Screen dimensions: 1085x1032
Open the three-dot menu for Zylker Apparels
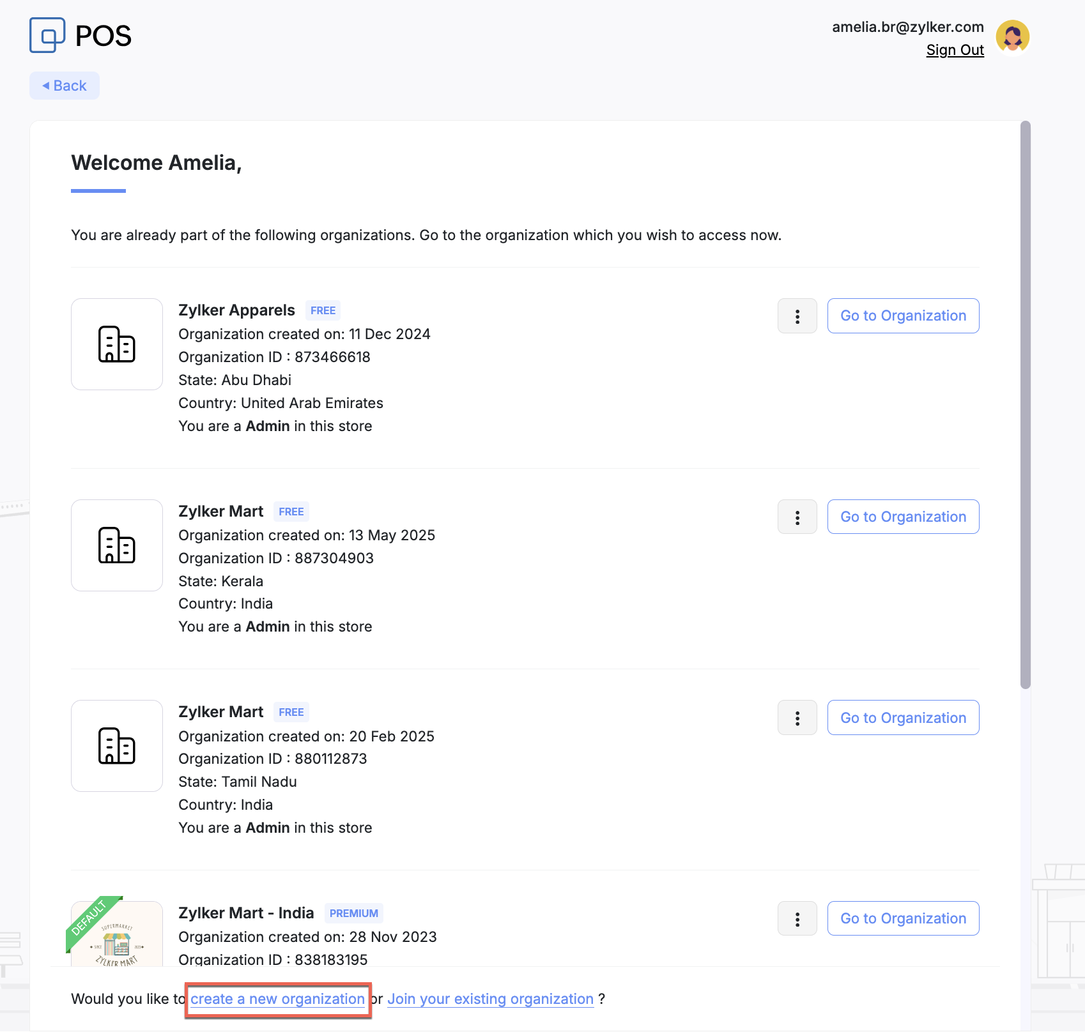coord(797,316)
